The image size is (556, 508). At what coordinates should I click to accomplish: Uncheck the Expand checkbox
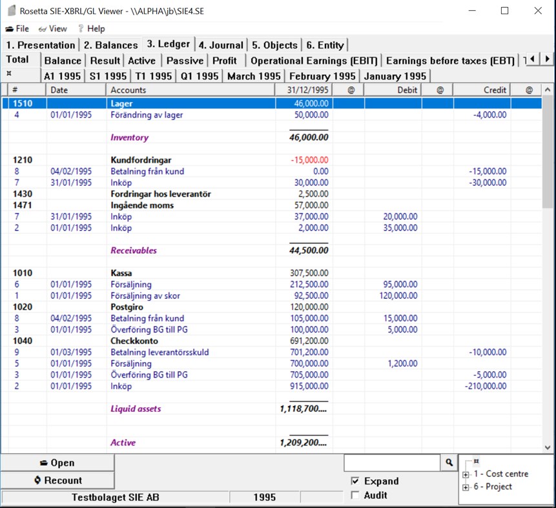click(355, 481)
